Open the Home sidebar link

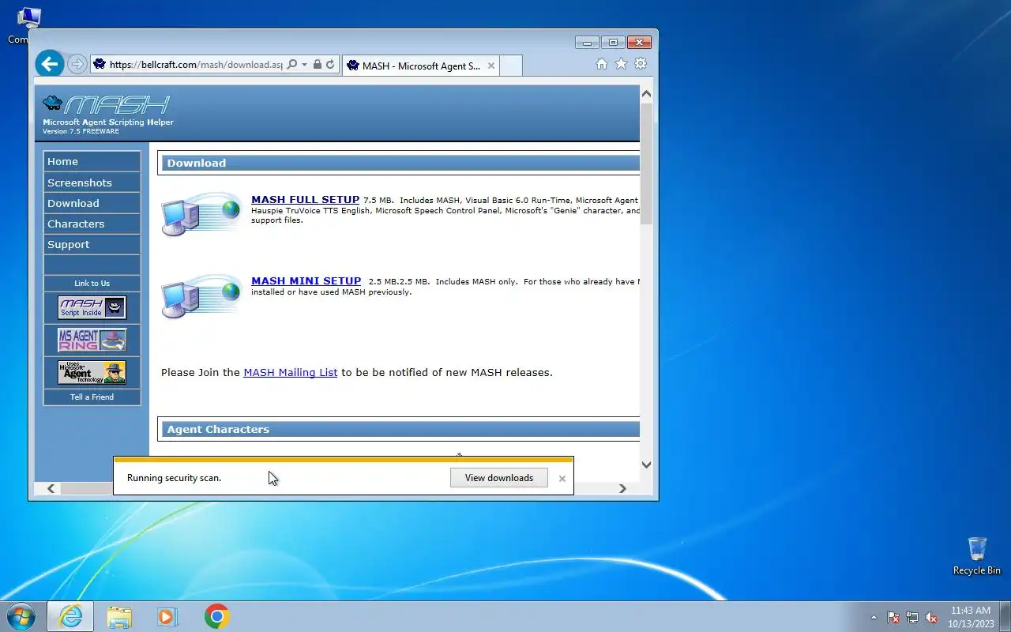[x=92, y=161]
